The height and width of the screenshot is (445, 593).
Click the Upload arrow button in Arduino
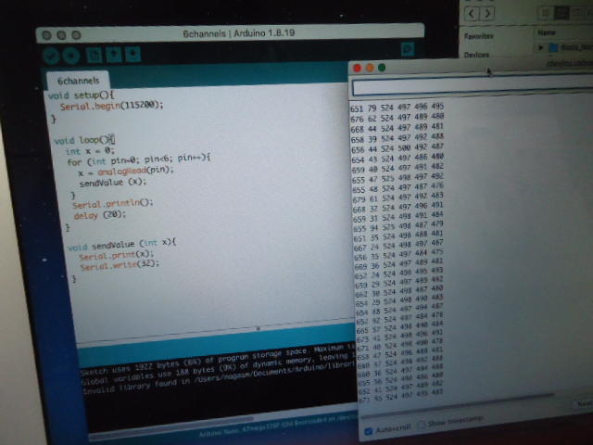click(71, 56)
